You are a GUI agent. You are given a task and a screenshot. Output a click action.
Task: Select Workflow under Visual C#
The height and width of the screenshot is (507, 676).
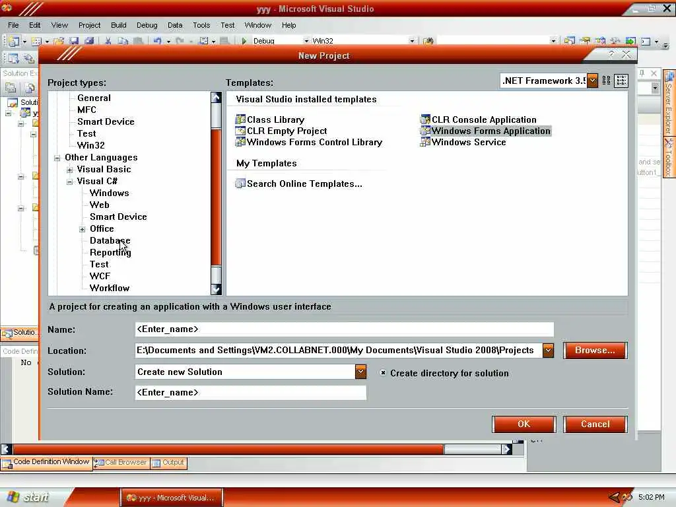109,288
